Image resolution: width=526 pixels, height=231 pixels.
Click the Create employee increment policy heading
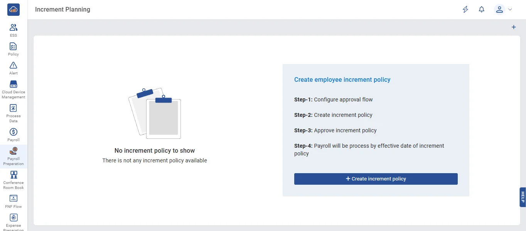[342, 79]
